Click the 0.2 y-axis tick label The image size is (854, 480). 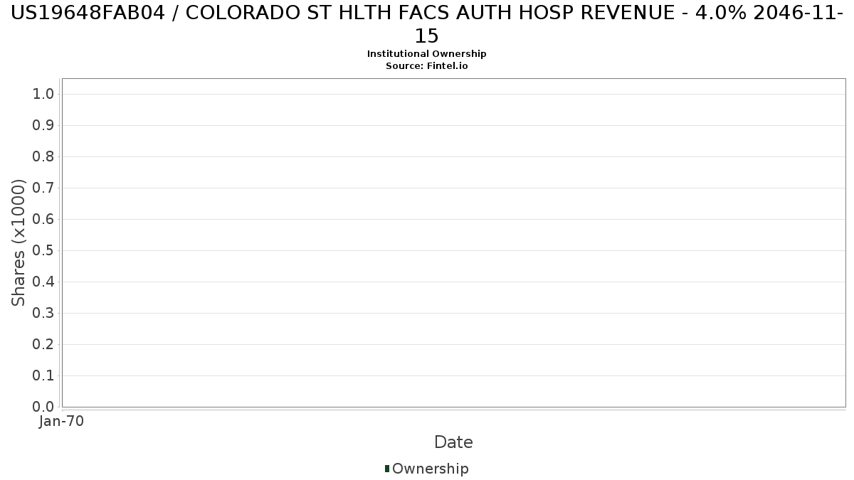43,344
